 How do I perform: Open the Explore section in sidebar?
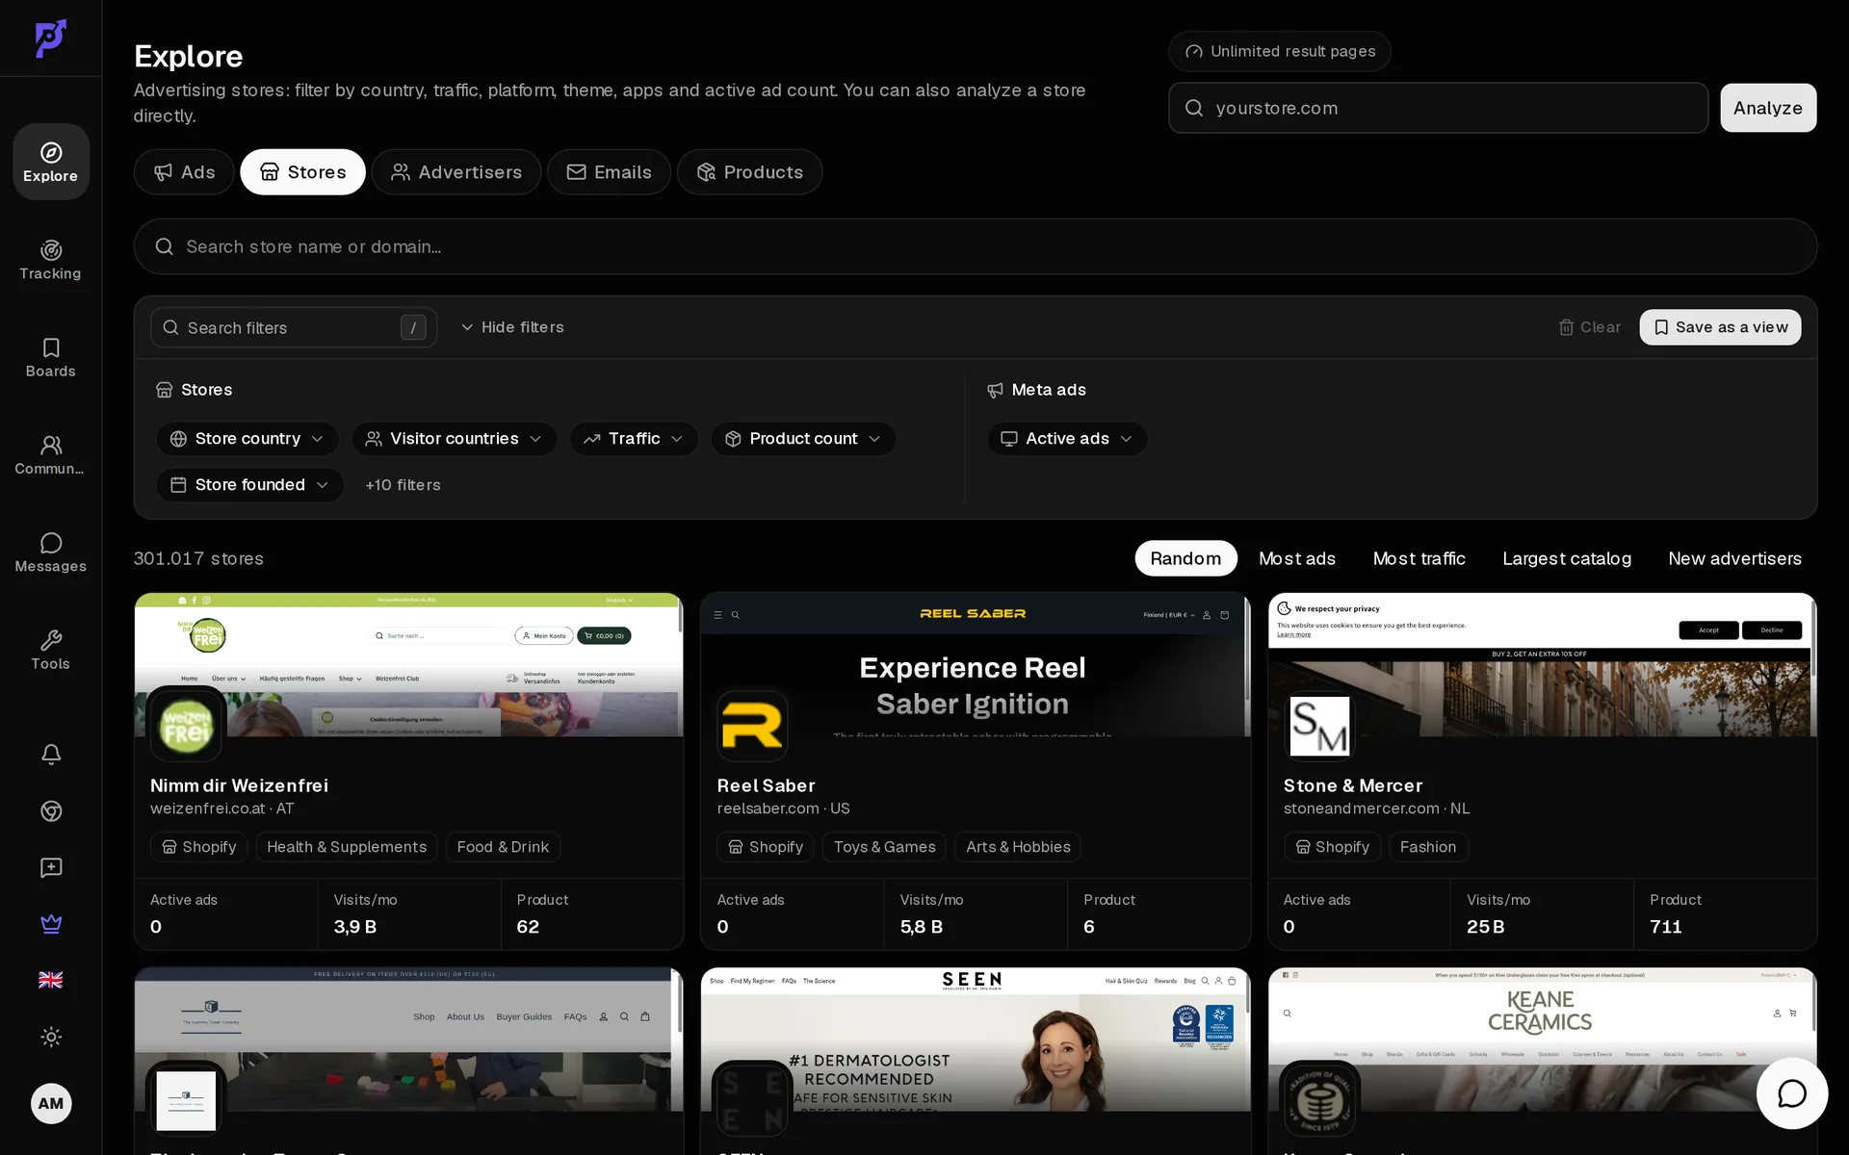(51, 162)
